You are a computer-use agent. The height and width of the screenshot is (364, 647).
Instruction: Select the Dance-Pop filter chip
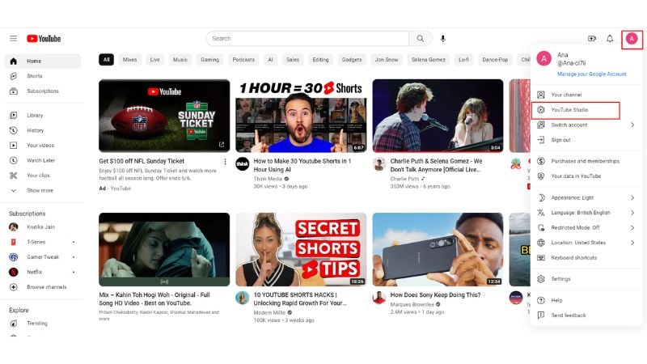pyautogui.click(x=495, y=59)
